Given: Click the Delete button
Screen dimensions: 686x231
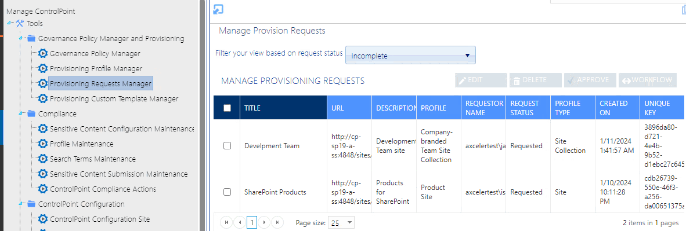Looking at the screenshot, I should 536,80.
